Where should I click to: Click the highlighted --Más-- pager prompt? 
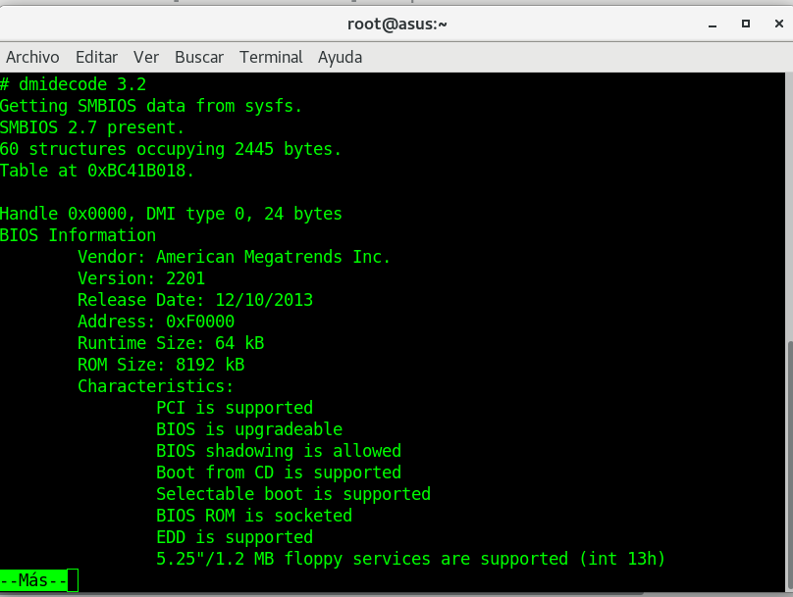point(33,580)
